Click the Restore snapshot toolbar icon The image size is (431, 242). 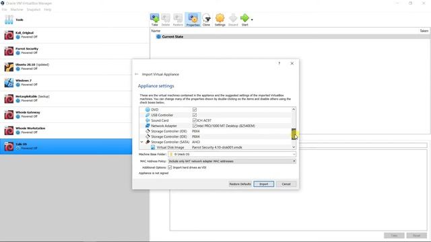[178, 19]
